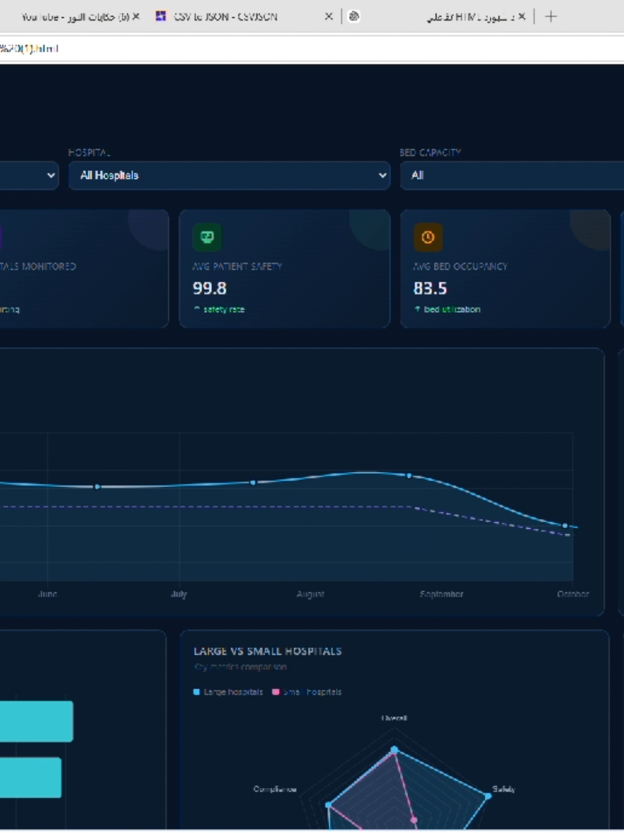Click the Avg Bed Occupancy orange clock icon
Image resolution: width=624 pixels, height=833 pixels.
pyautogui.click(x=428, y=237)
